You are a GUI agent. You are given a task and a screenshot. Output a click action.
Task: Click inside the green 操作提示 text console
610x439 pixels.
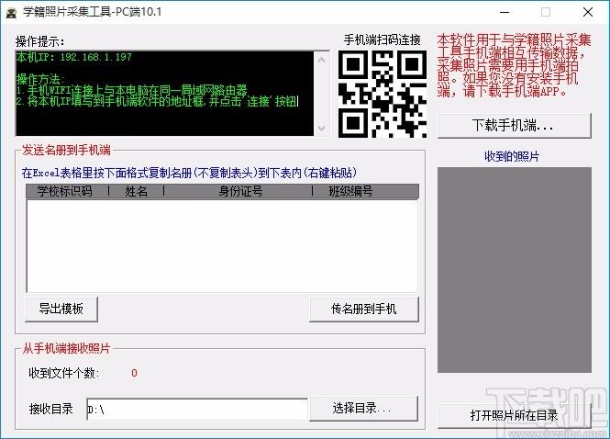pos(165,94)
